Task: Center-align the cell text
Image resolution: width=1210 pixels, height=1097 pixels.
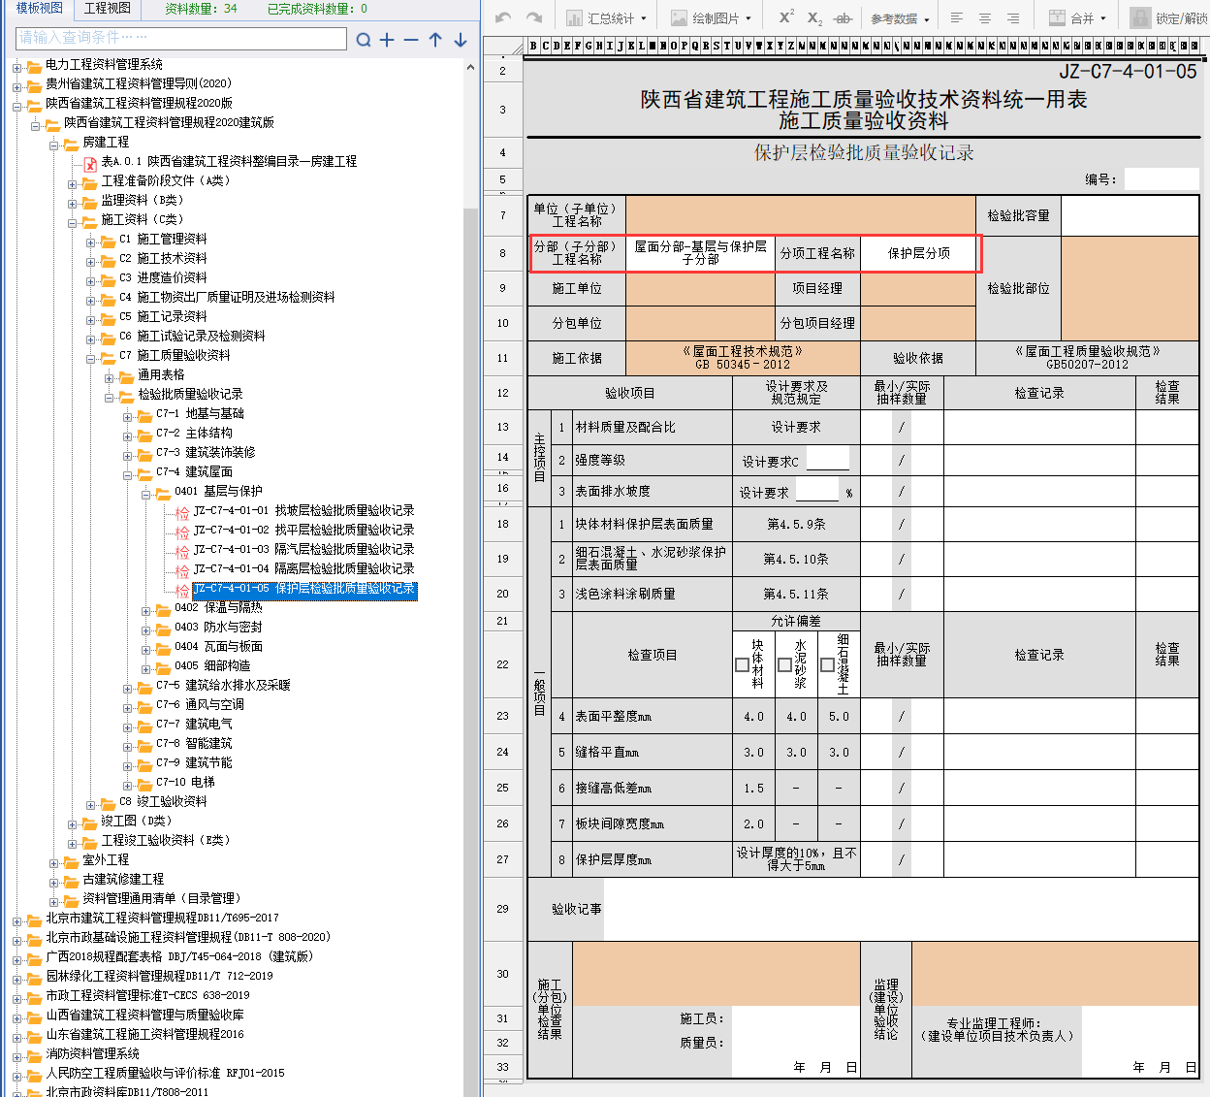Action: pyautogui.click(x=984, y=17)
